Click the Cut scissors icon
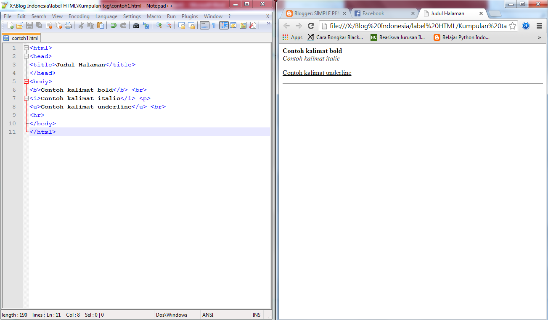 [x=81, y=26]
